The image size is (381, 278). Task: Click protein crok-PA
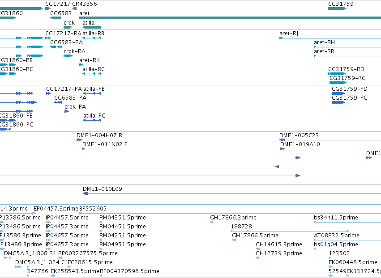(75, 107)
